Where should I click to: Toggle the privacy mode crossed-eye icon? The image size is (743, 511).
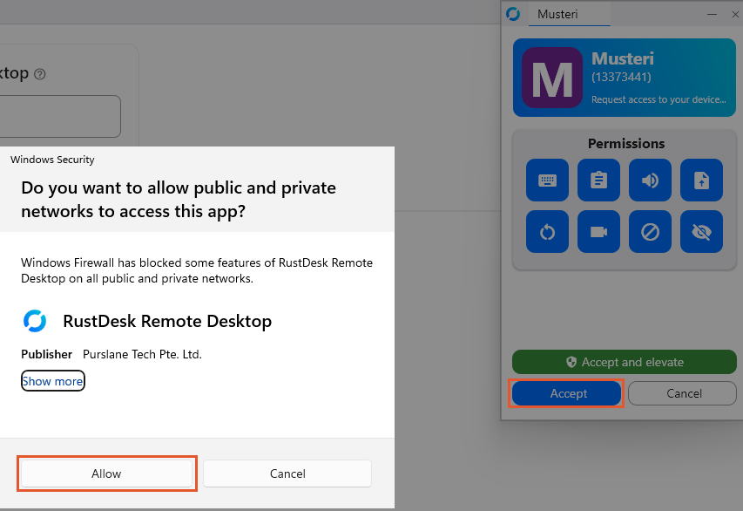701,232
